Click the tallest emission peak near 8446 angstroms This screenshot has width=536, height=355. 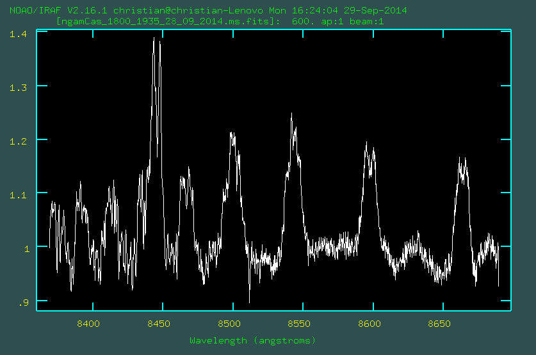(x=154, y=38)
